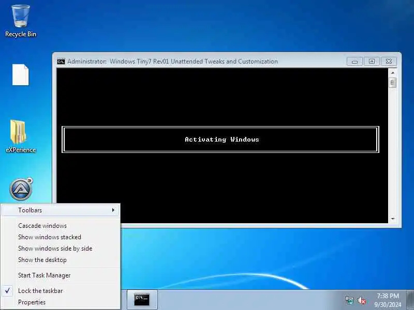Maximize the Tiny7 console window
This screenshot has width=414, height=310.
point(372,61)
